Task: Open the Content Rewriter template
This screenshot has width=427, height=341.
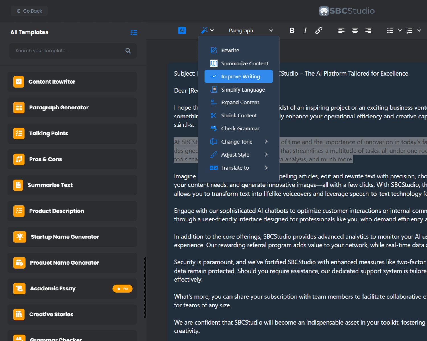Action: 72,82
